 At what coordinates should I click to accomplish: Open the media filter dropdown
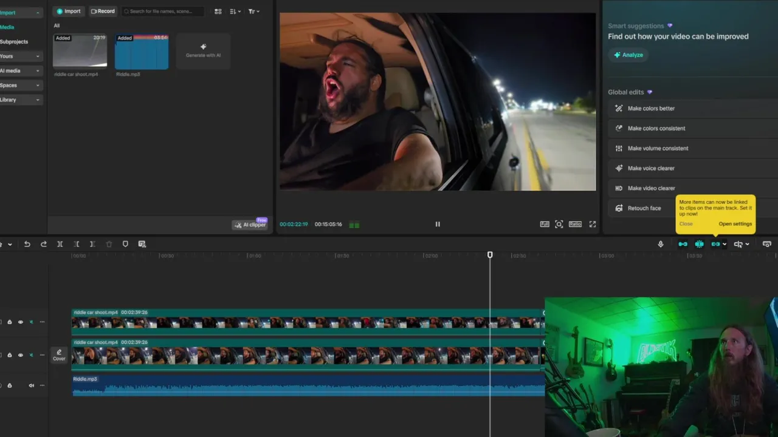pos(254,11)
